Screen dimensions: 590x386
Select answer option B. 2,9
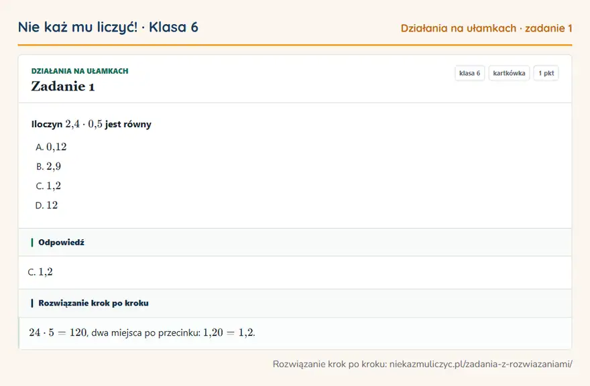pos(48,166)
